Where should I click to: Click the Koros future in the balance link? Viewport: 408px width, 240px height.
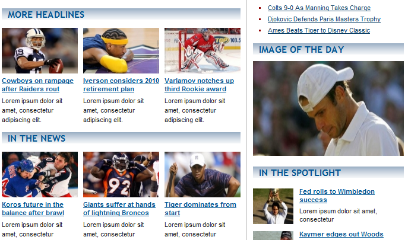click(33, 209)
